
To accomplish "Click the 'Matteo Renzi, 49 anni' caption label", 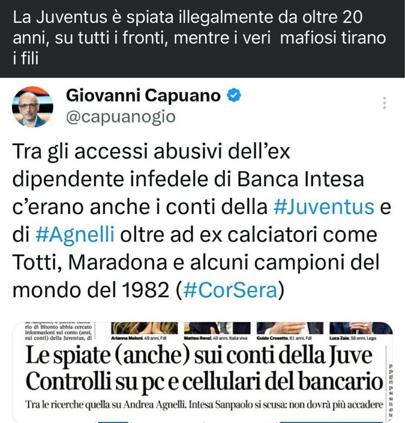I will (215, 338).
